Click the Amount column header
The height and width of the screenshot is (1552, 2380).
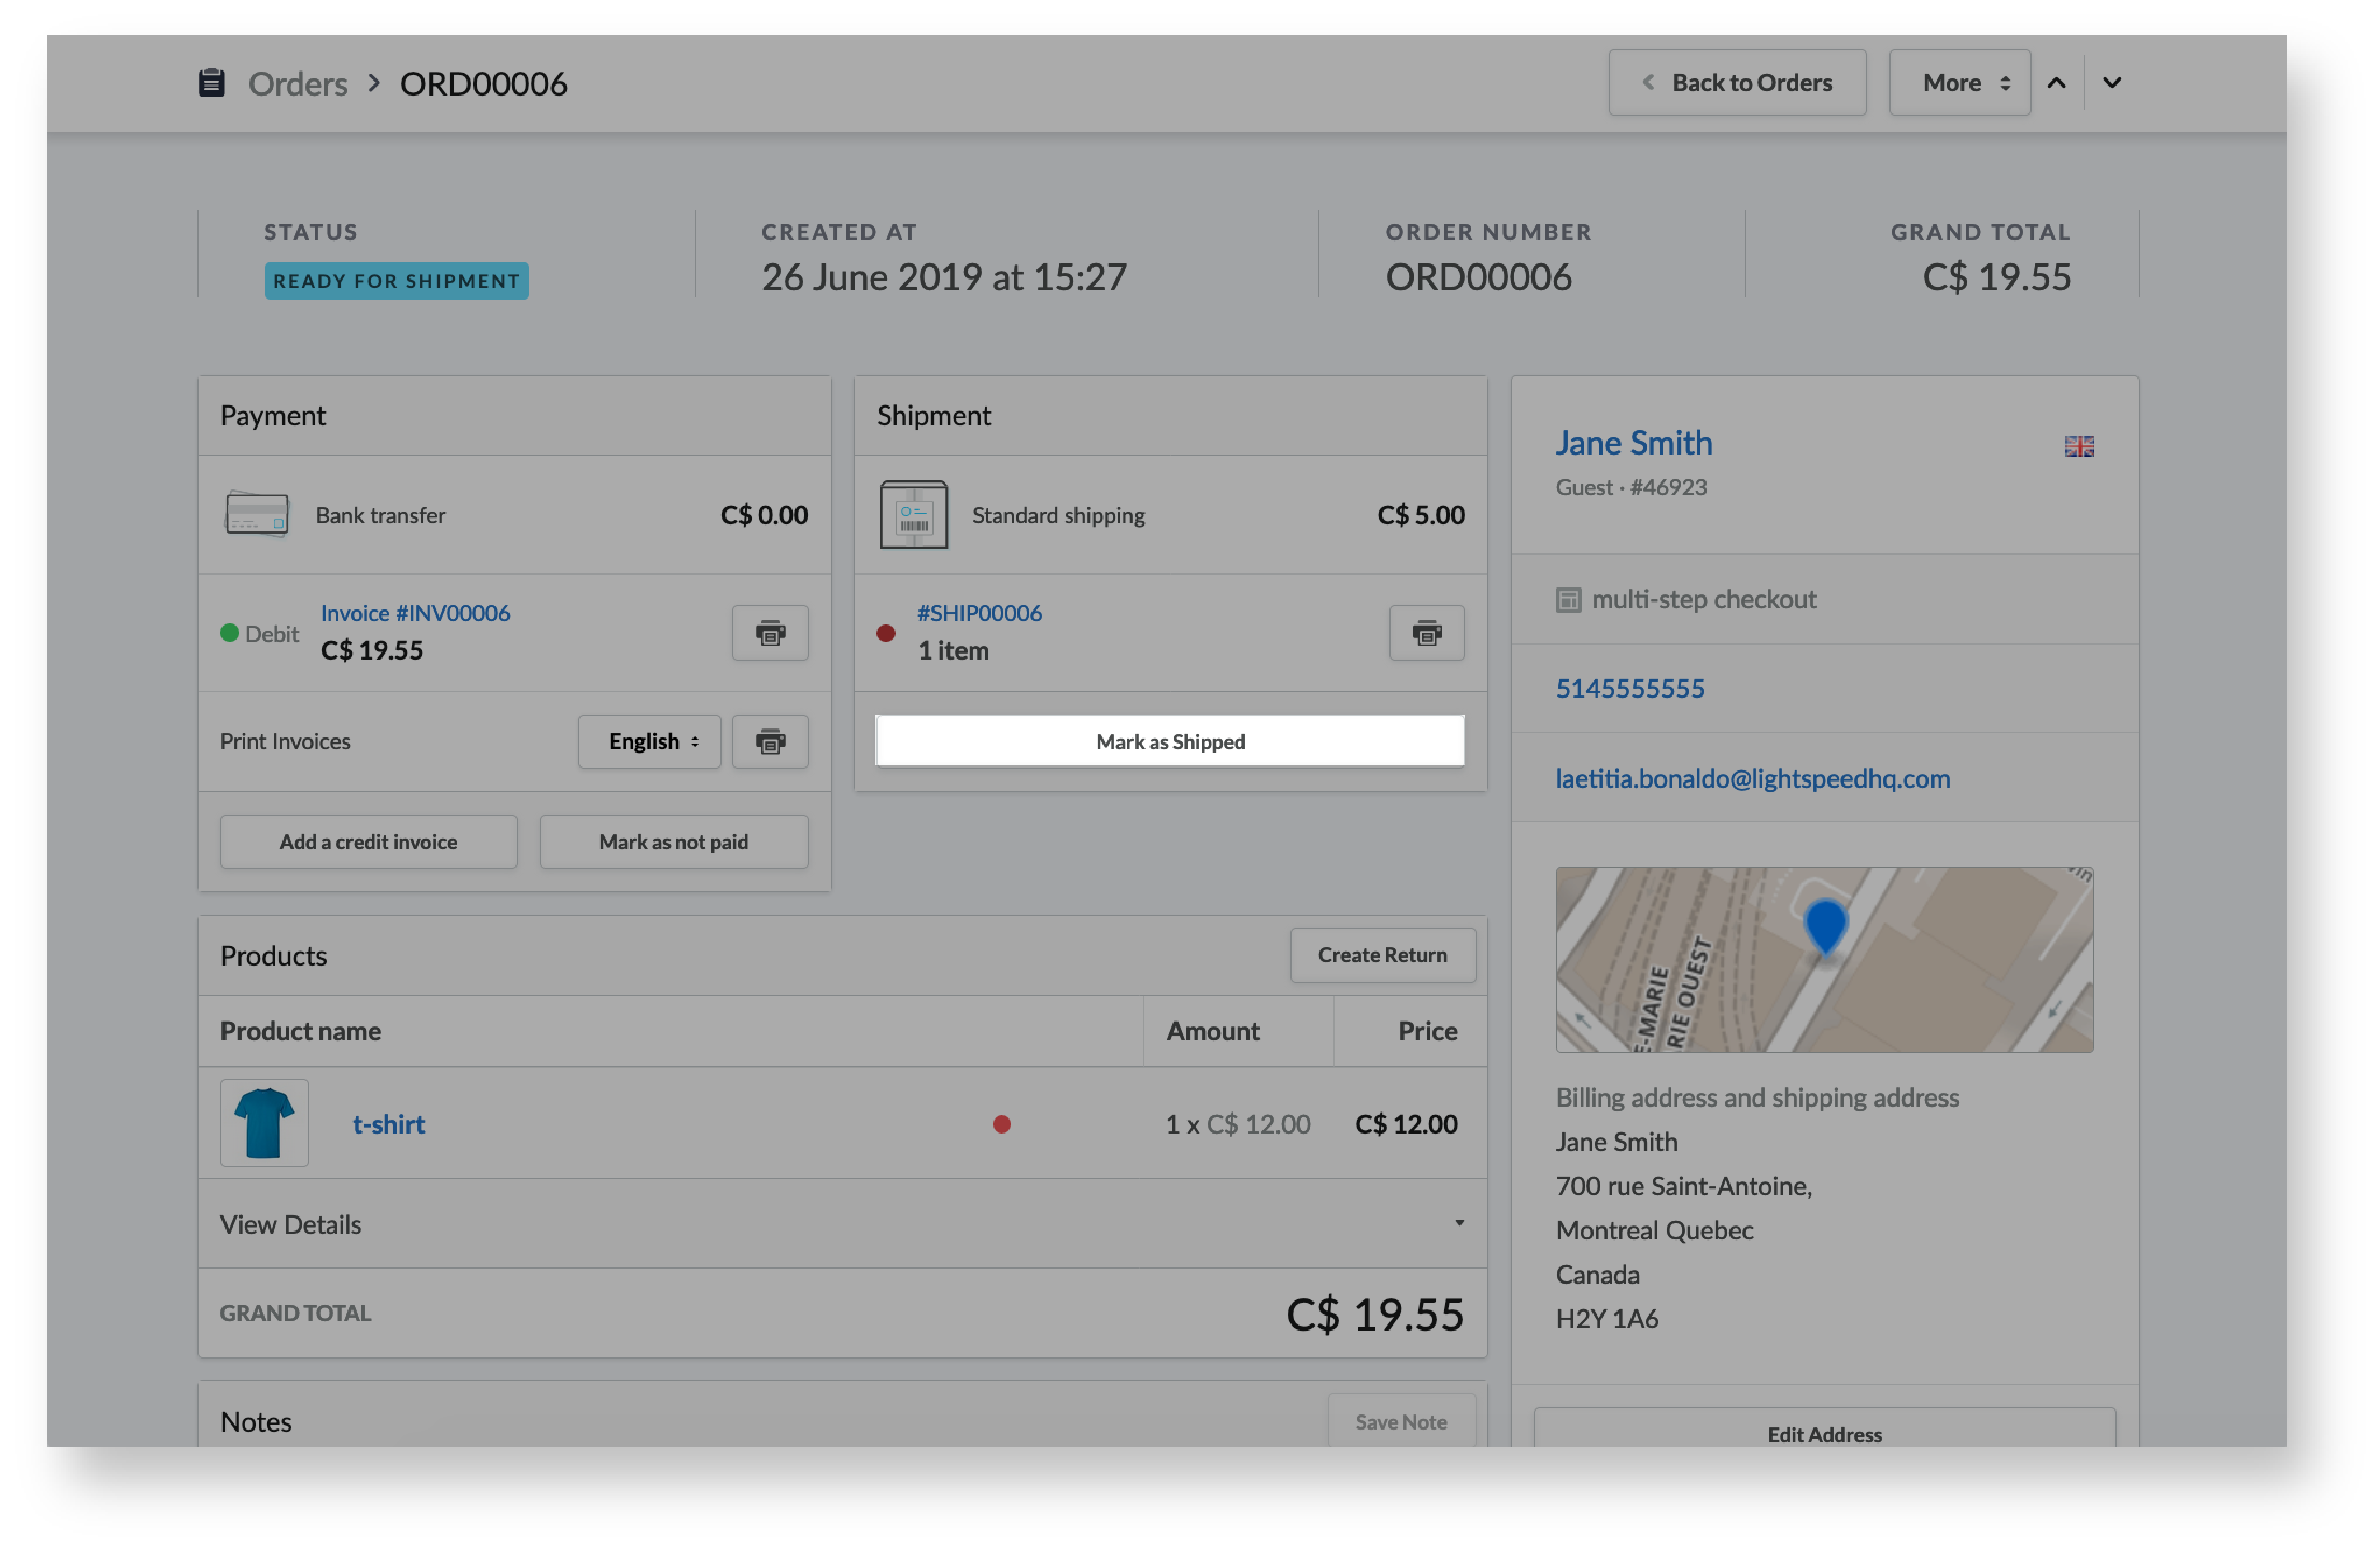(x=1213, y=1031)
